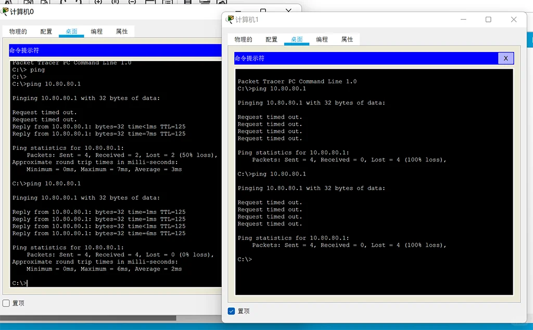Click the '(50% loss)' statistics line
The height and width of the screenshot is (330, 533).
[x=122, y=155]
